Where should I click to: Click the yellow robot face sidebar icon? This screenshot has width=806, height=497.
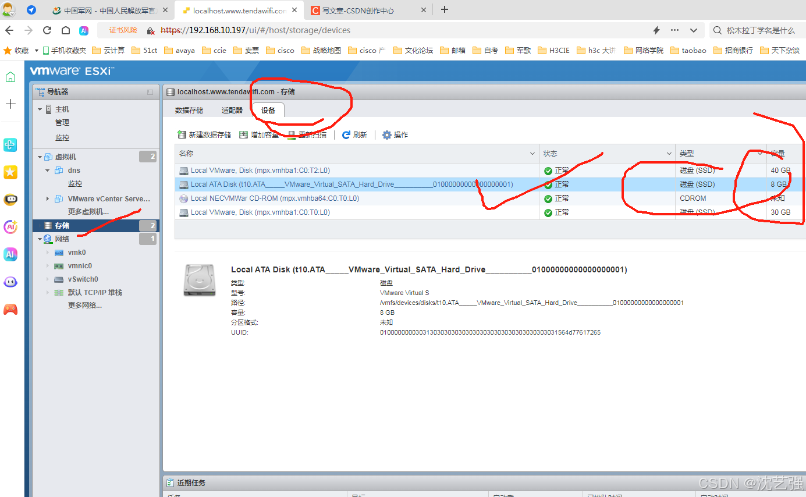point(10,200)
